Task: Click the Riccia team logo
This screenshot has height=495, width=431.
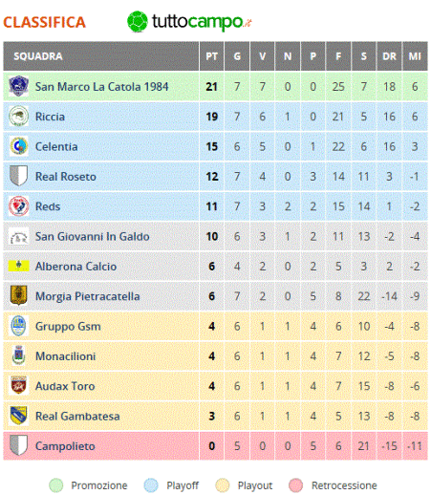Action: click(x=18, y=116)
